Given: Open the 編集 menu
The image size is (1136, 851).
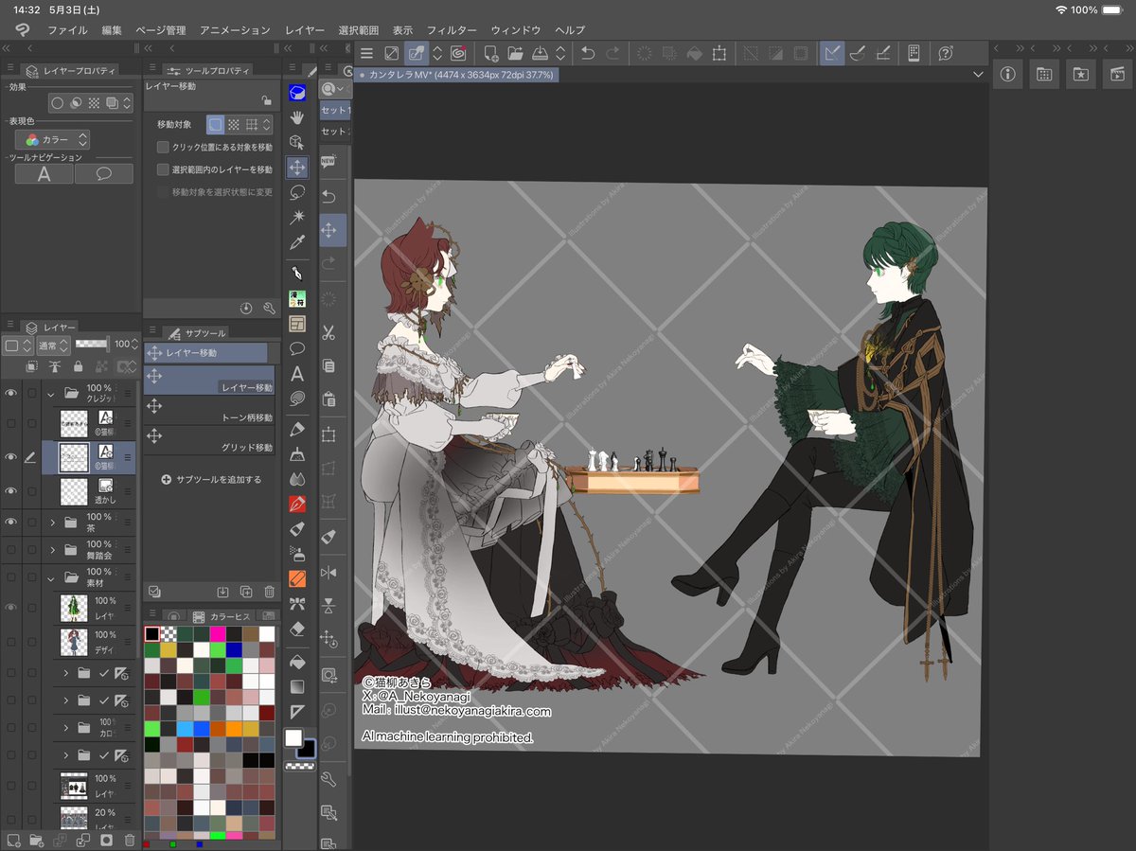Looking at the screenshot, I should (112, 30).
